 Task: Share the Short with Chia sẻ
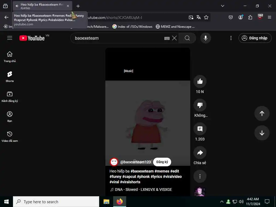(200, 153)
